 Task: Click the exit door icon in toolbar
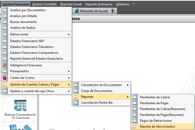pos(113,11)
